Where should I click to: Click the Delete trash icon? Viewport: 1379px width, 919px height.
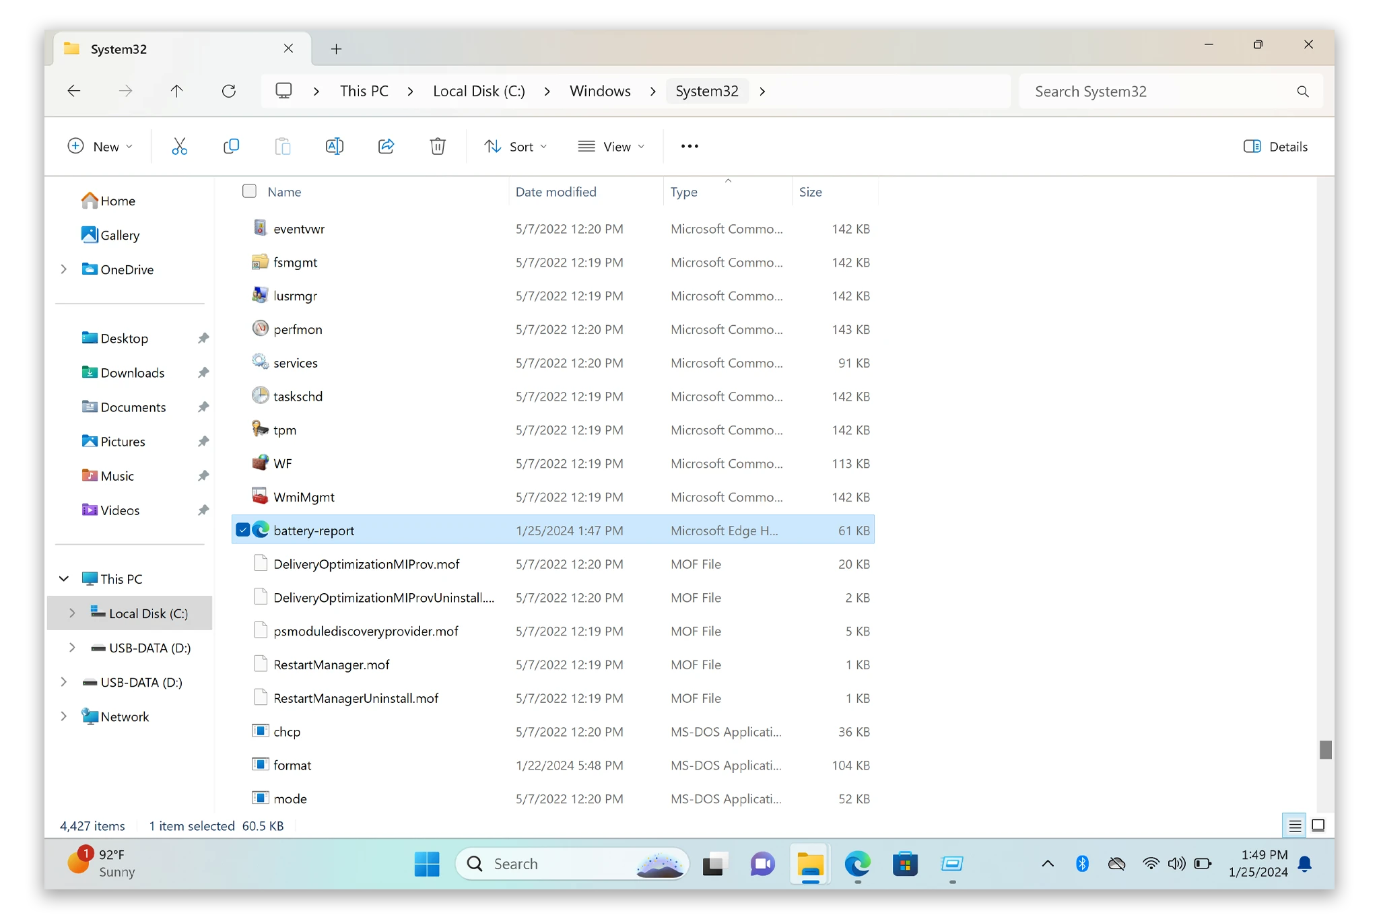click(438, 146)
